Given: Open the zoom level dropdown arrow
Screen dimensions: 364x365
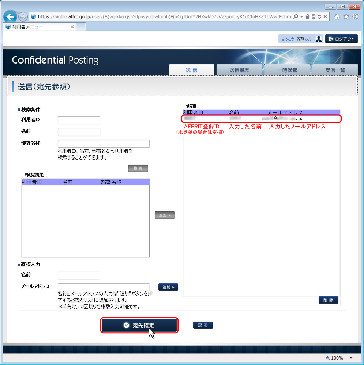Looking at the screenshot, I should tap(351, 358).
